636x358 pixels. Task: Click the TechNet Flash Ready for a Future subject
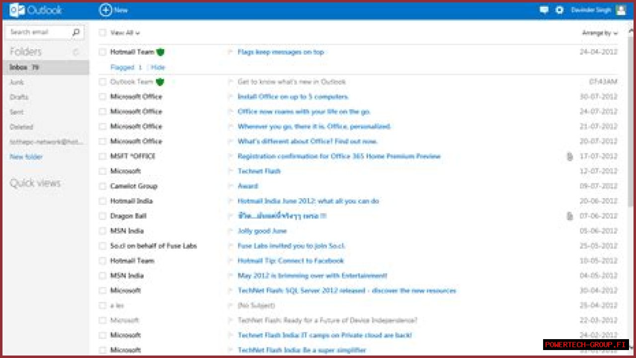[327, 320]
